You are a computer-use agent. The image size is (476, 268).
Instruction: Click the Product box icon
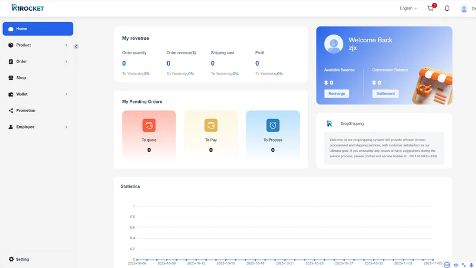pos(11,45)
